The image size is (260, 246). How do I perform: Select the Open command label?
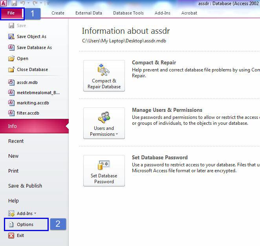tap(22, 58)
